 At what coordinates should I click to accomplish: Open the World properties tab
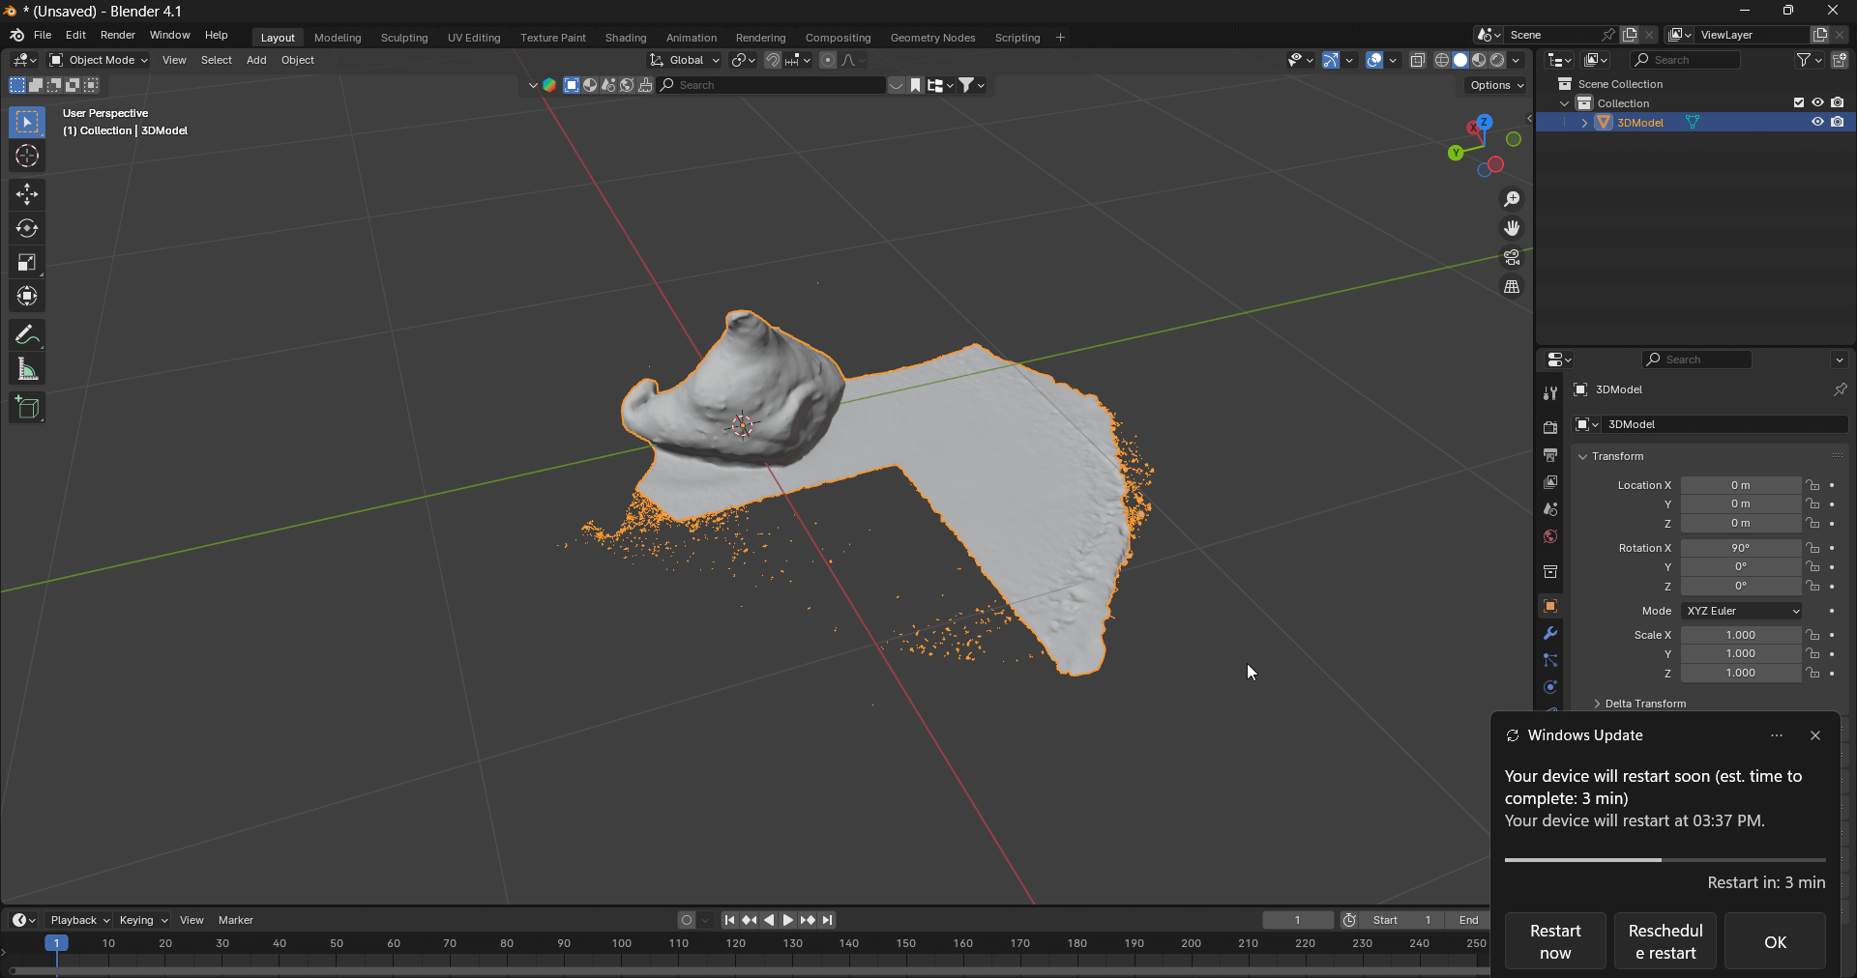(x=1550, y=536)
